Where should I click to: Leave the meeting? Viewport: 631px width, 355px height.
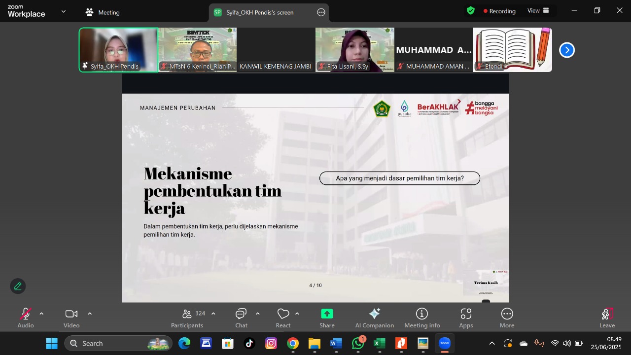(x=607, y=318)
